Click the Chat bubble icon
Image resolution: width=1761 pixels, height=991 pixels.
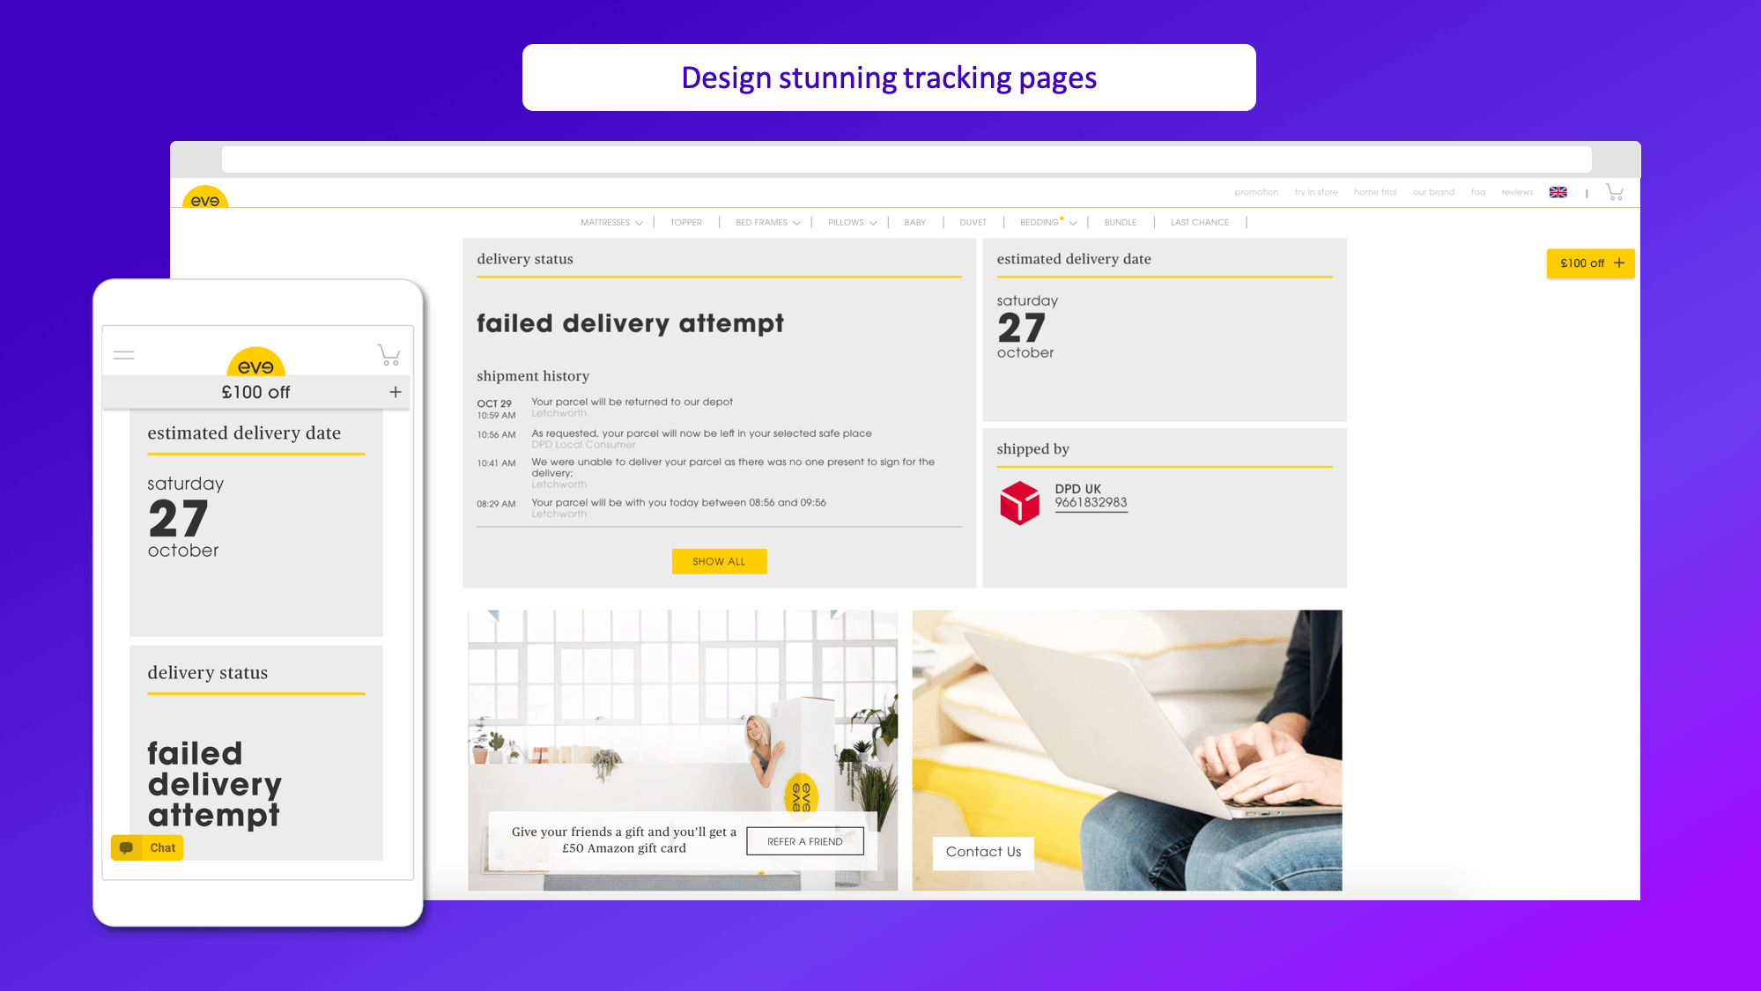(x=124, y=847)
